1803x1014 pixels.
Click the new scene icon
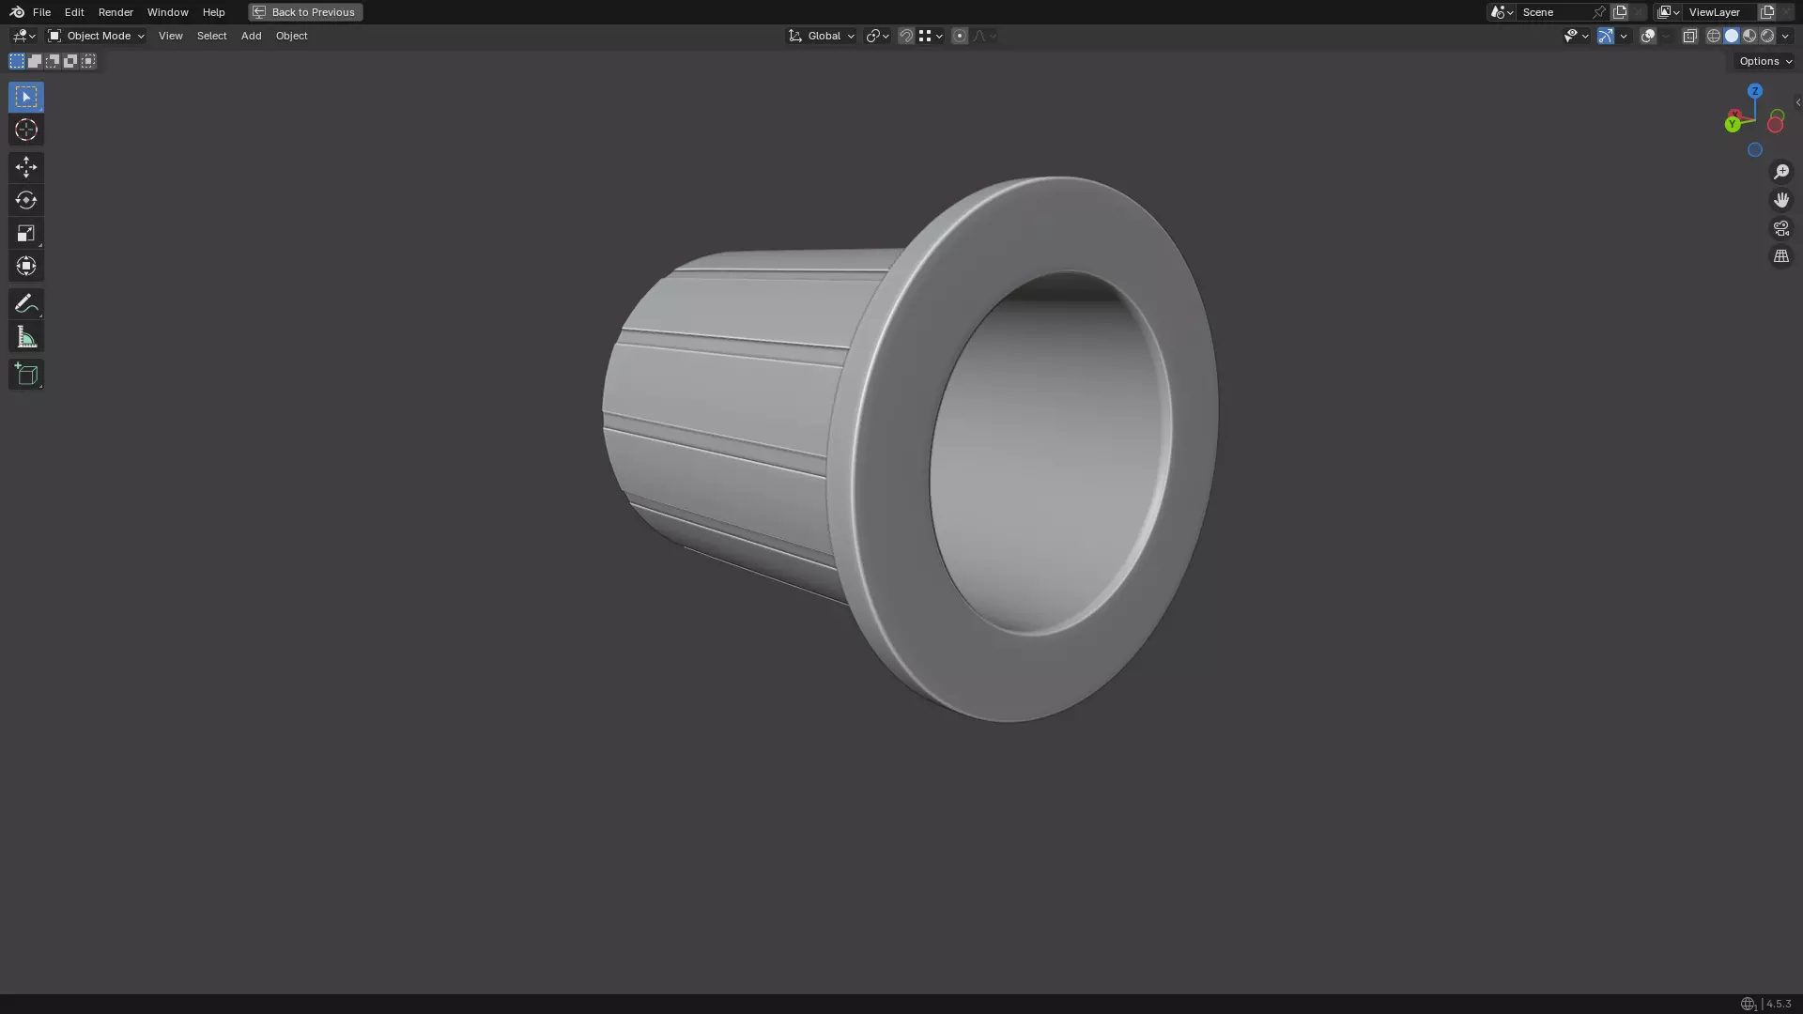tap(1620, 12)
